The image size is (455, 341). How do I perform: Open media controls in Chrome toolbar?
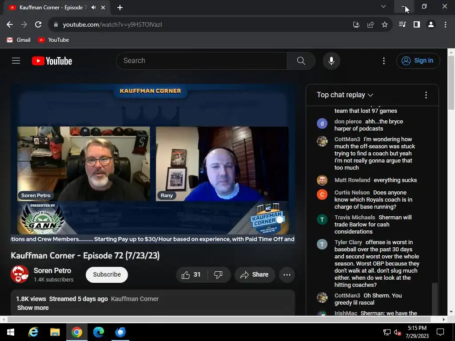click(402, 25)
